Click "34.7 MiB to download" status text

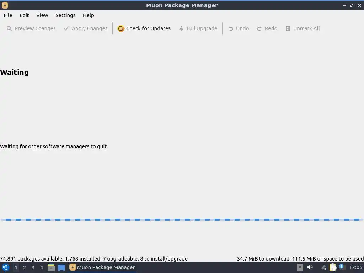click(263, 259)
